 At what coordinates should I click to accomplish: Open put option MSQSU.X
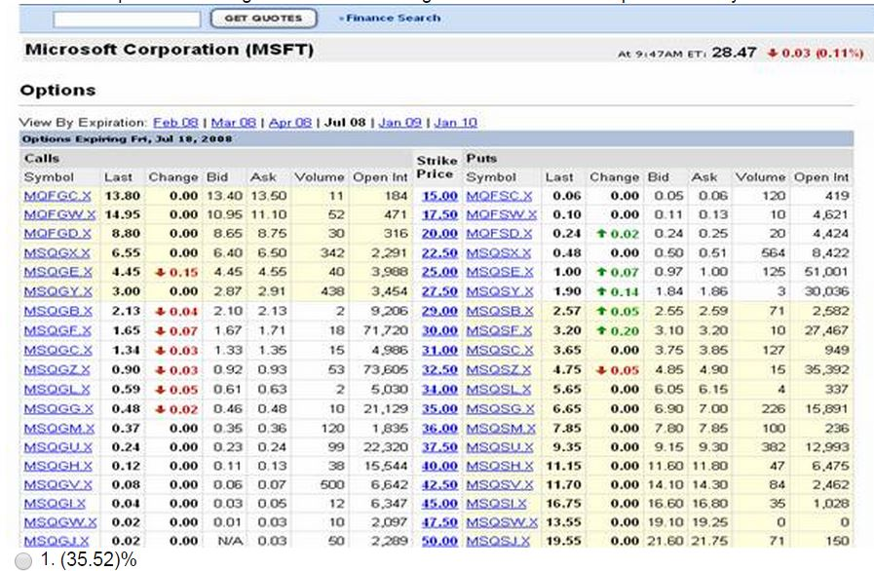500,447
